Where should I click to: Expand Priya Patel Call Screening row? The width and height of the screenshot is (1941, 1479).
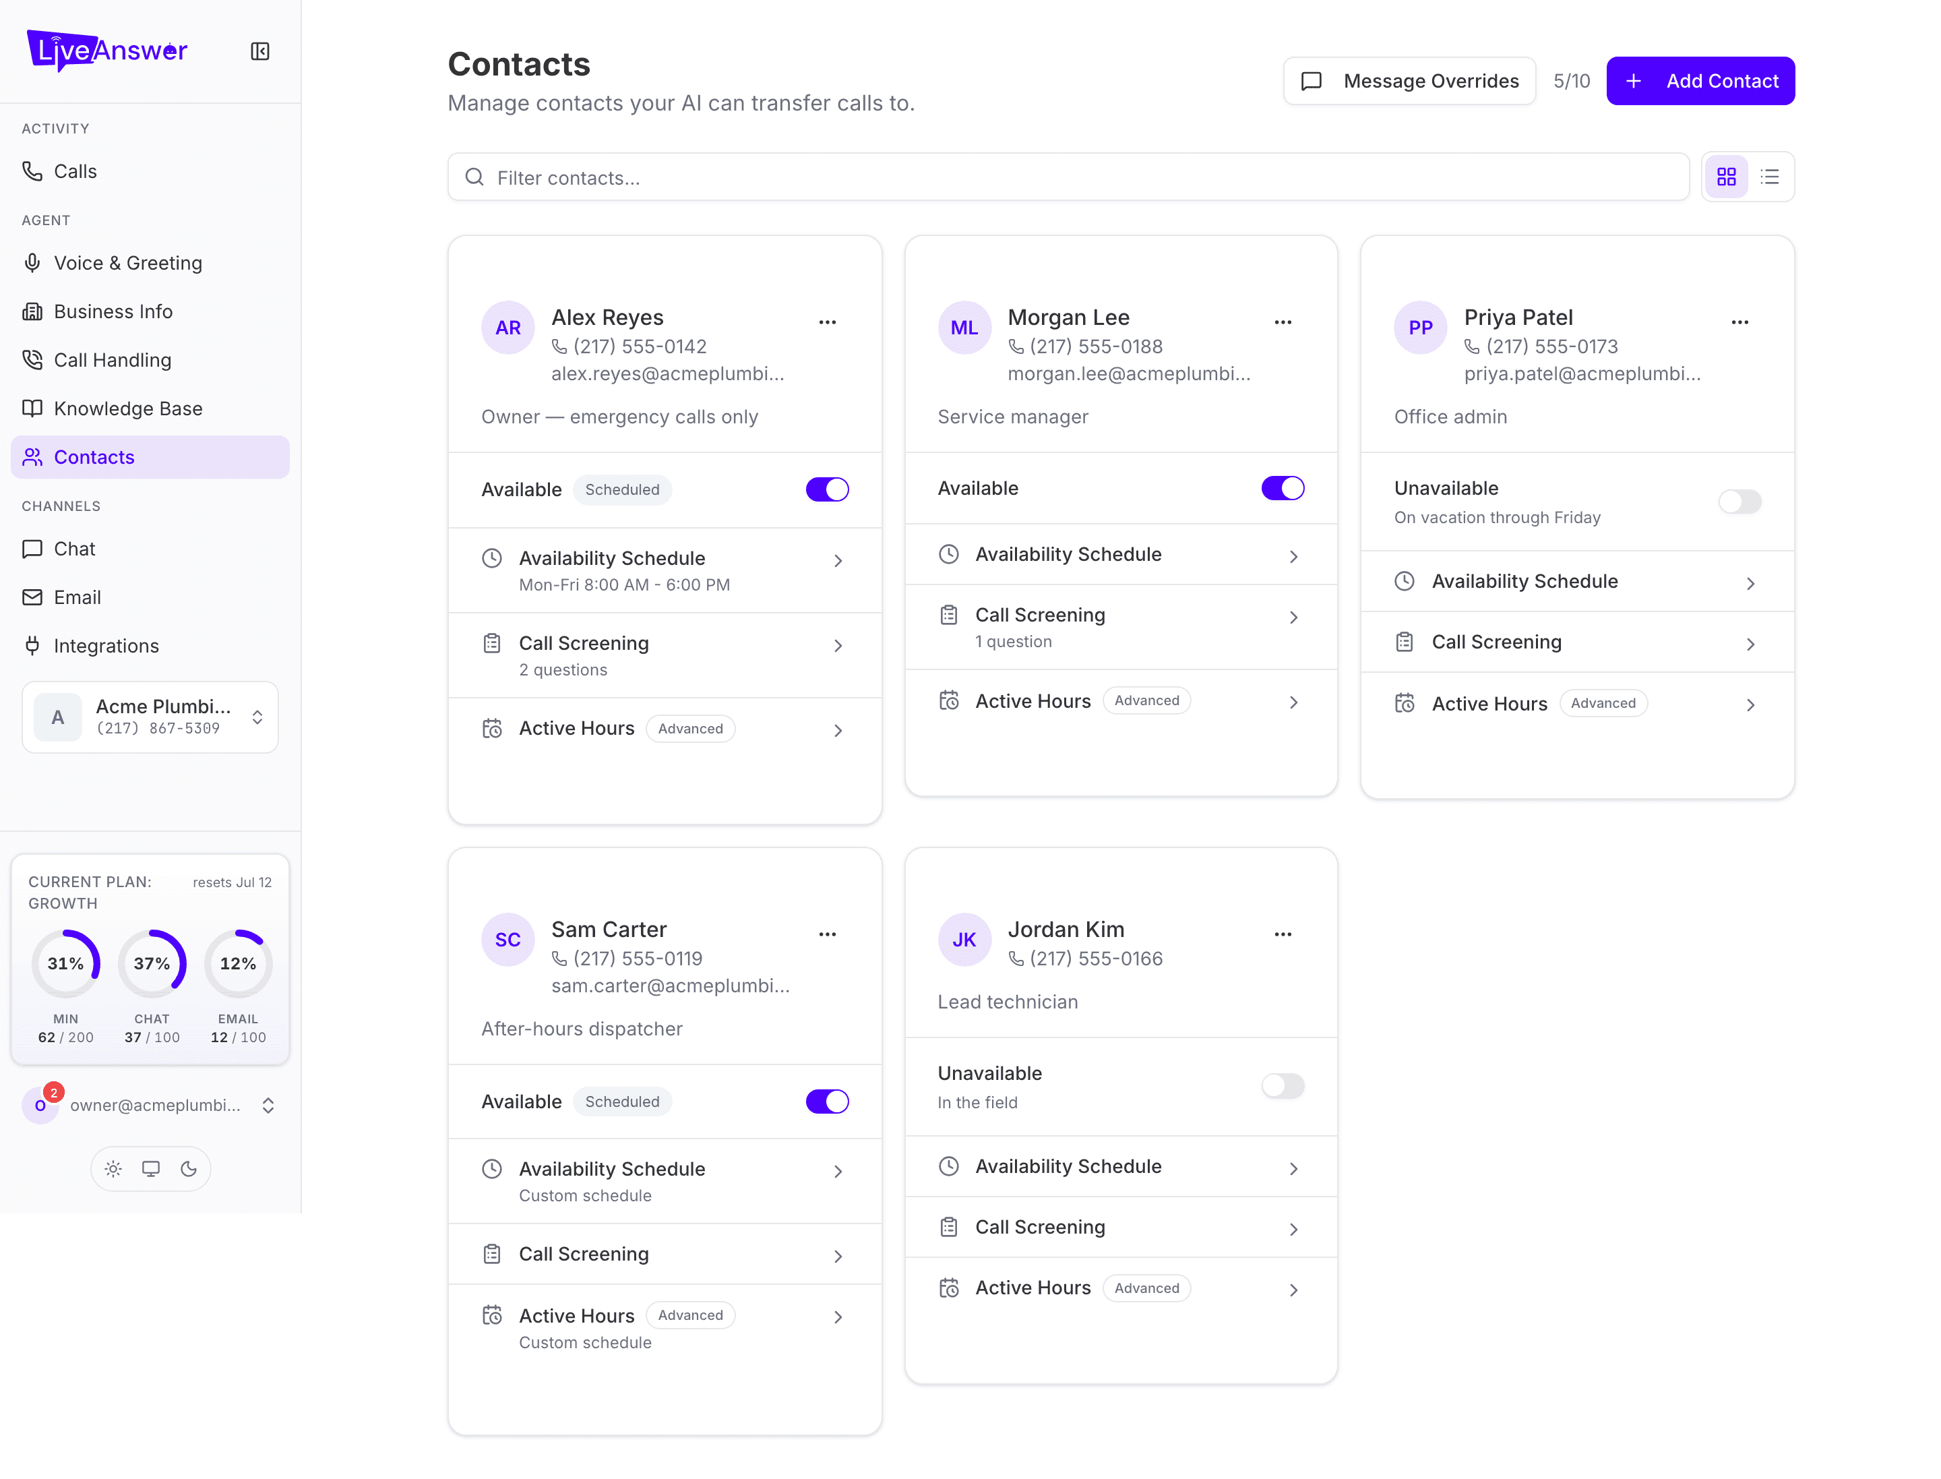click(1576, 642)
